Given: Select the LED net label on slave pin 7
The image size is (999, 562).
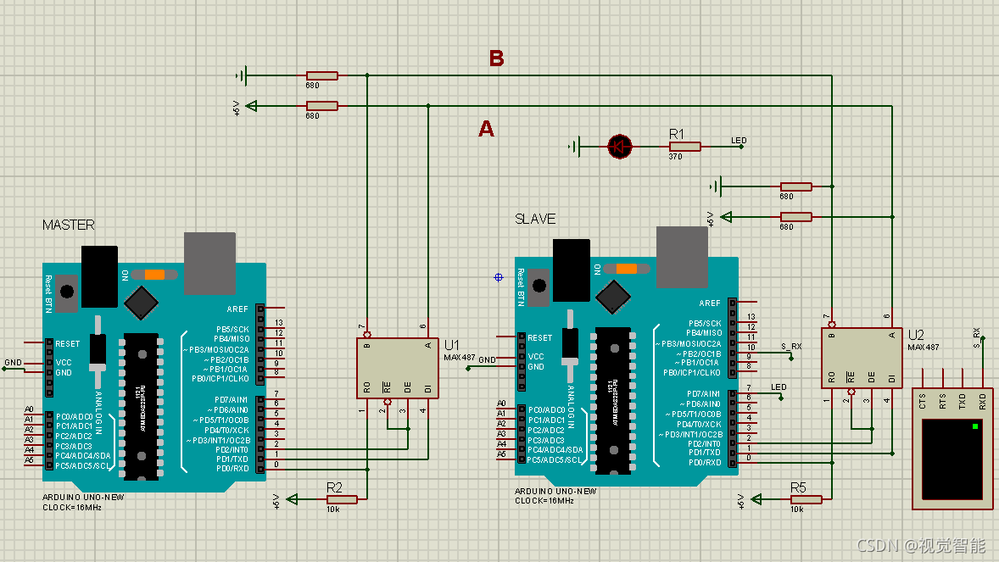Looking at the screenshot, I should click(779, 387).
